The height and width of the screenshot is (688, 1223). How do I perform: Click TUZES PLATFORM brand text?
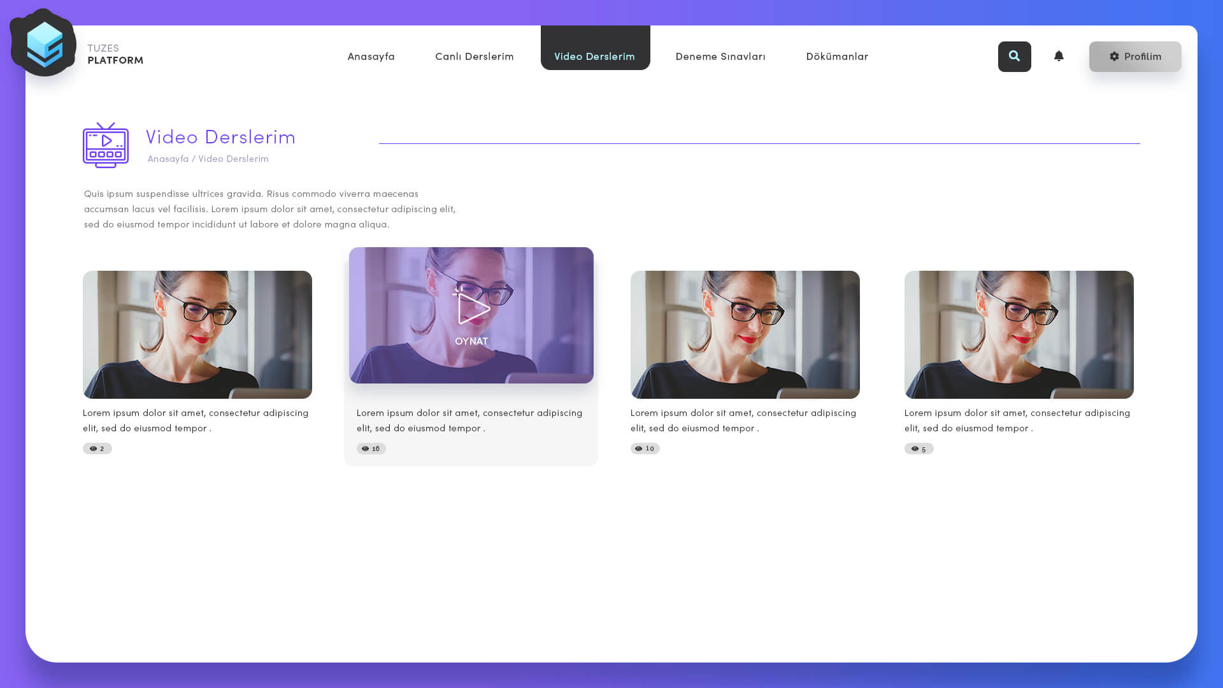(115, 54)
